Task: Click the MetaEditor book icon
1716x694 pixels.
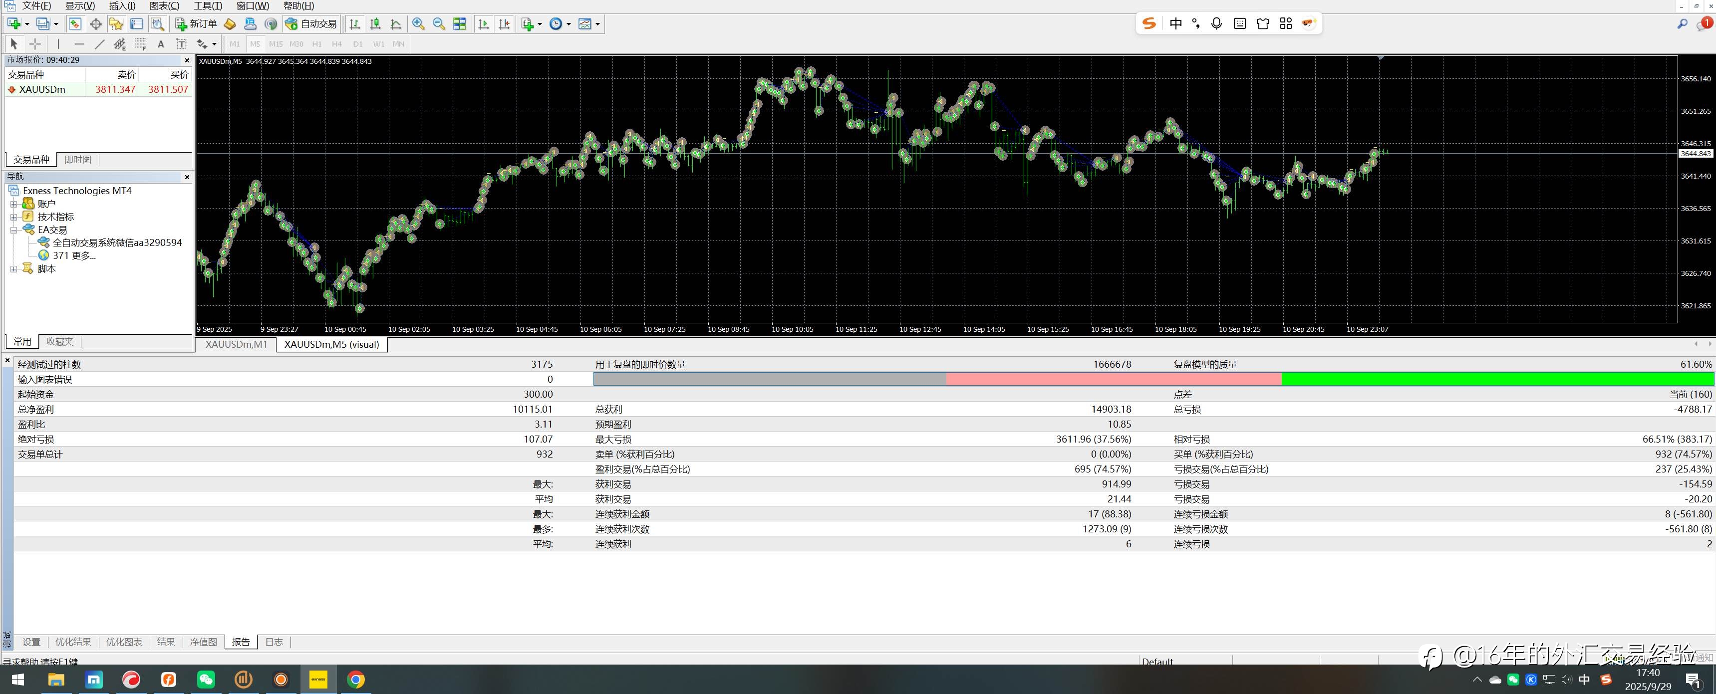Action: click(x=229, y=24)
